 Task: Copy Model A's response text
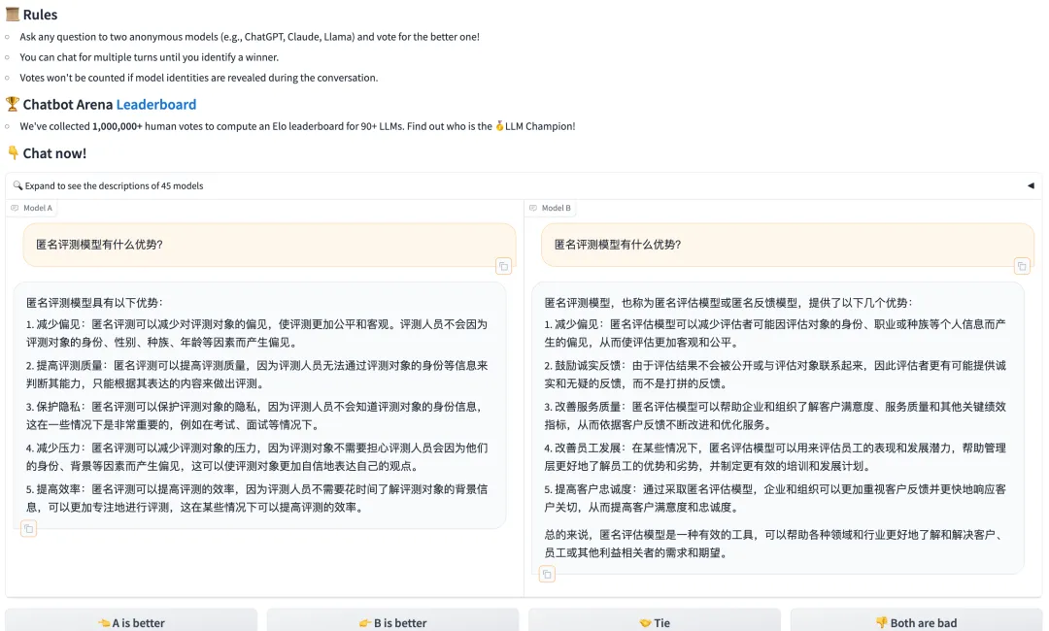[29, 528]
